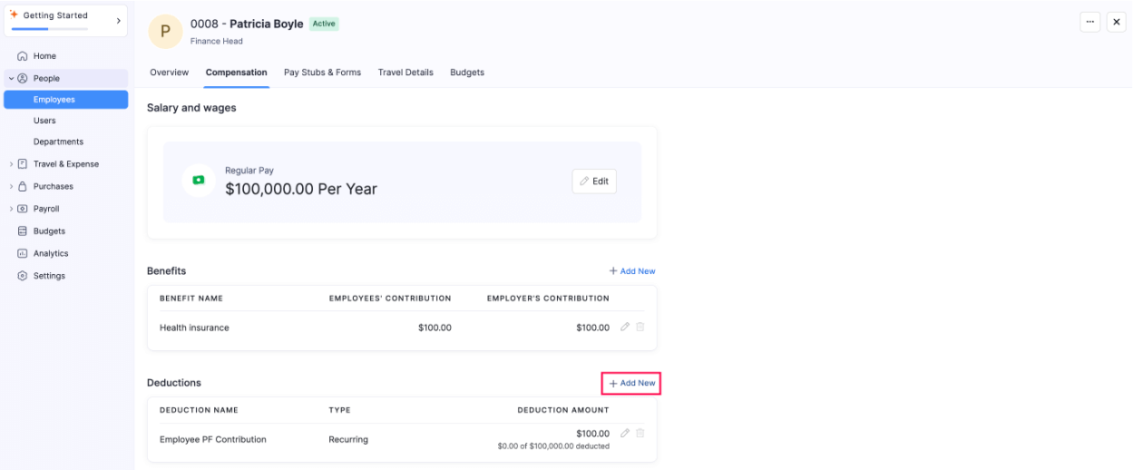
Task: Click the Payroll icon in sidebar
Action: [x=23, y=209]
